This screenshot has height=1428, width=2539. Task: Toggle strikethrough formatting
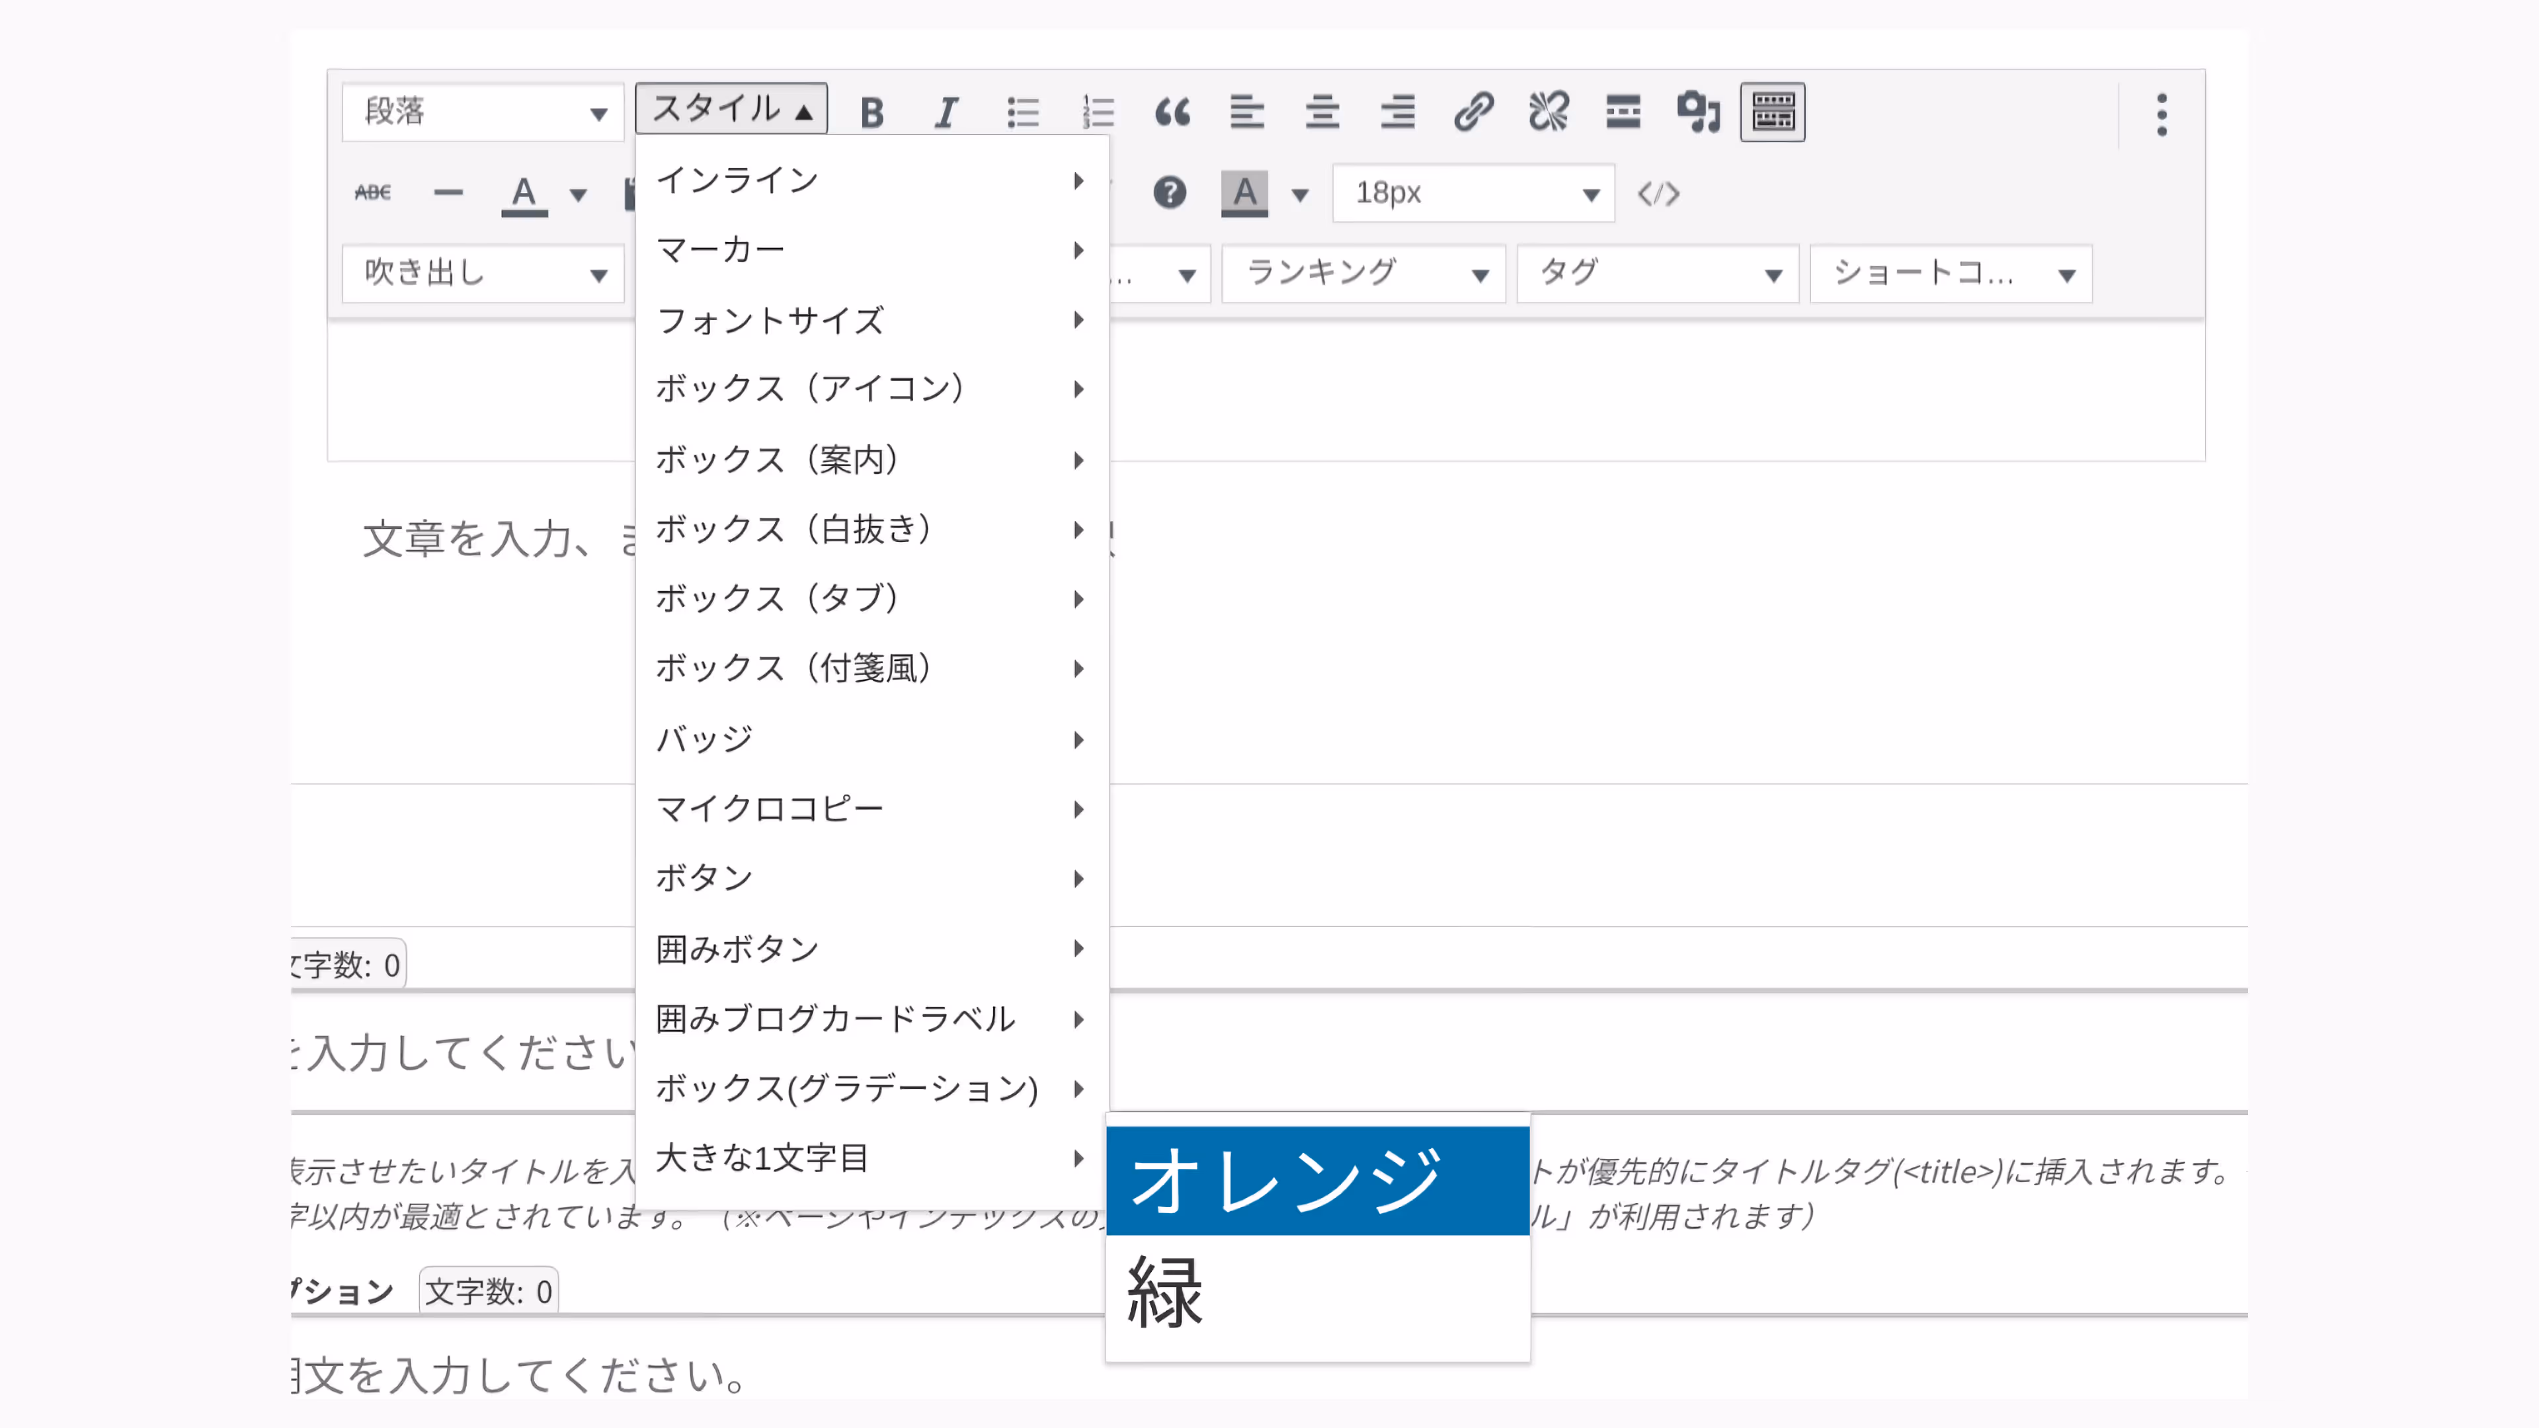tap(372, 193)
